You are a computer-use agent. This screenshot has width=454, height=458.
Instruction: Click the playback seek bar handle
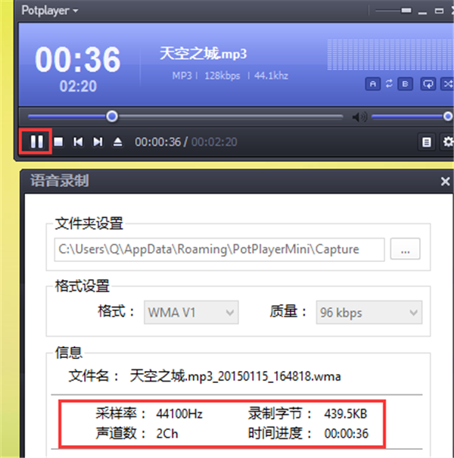[112, 117]
